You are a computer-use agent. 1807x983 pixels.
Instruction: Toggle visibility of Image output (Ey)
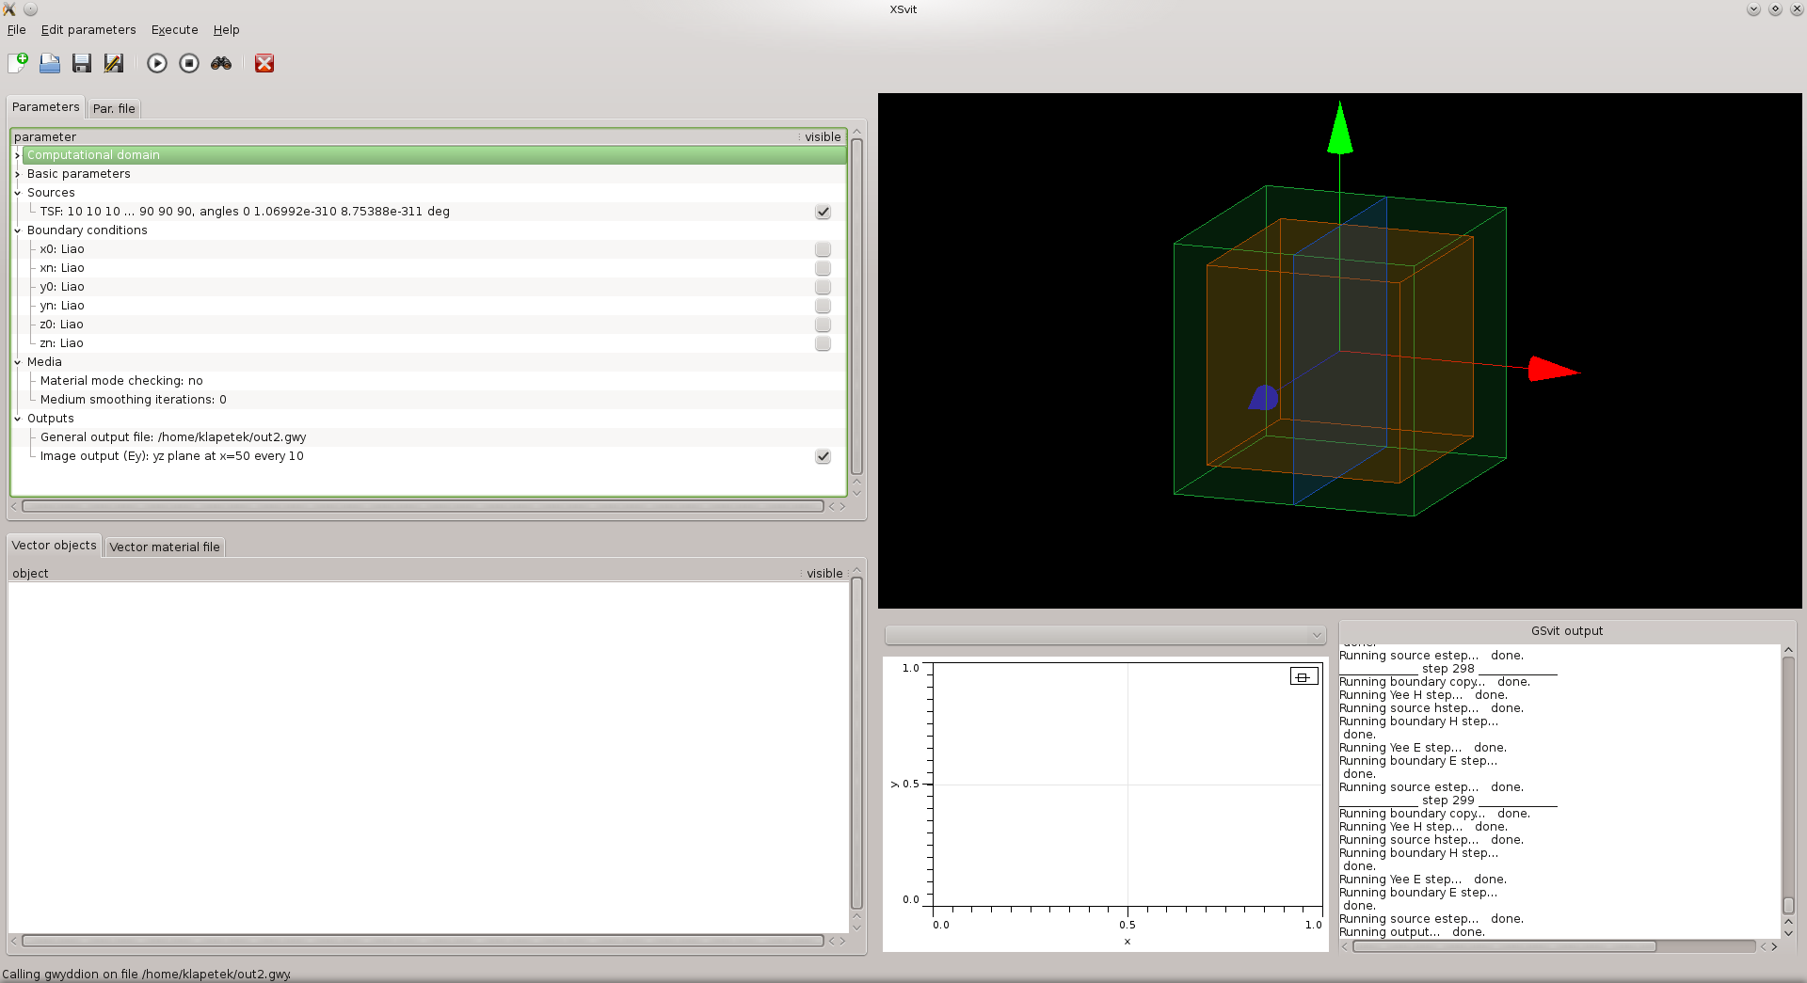tap(823, 456)
